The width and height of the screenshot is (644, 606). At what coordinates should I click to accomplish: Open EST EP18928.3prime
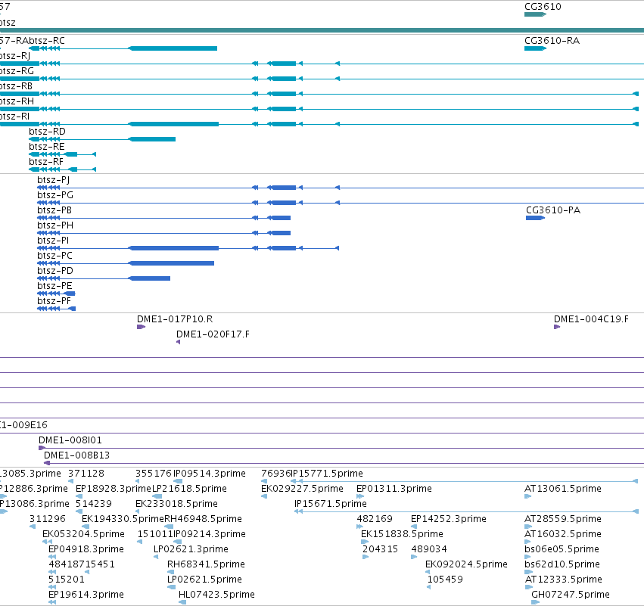tap(114, 489)
